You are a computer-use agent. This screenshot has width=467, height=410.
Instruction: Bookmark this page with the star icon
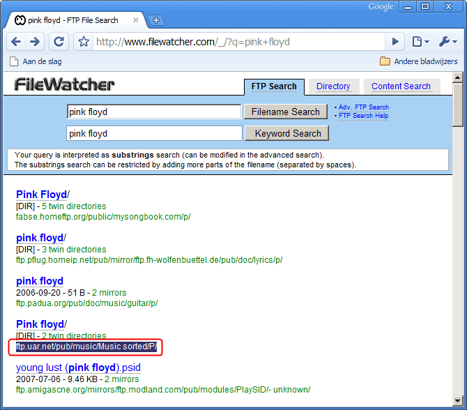84,42
